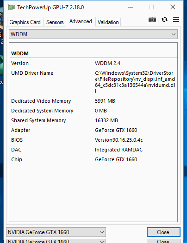187x243 pixels.
Task: Open GPU selector in the window behind
Action: (56, 241)
